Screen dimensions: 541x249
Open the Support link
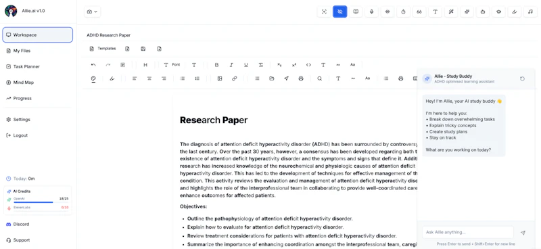(x=38, y=240)
